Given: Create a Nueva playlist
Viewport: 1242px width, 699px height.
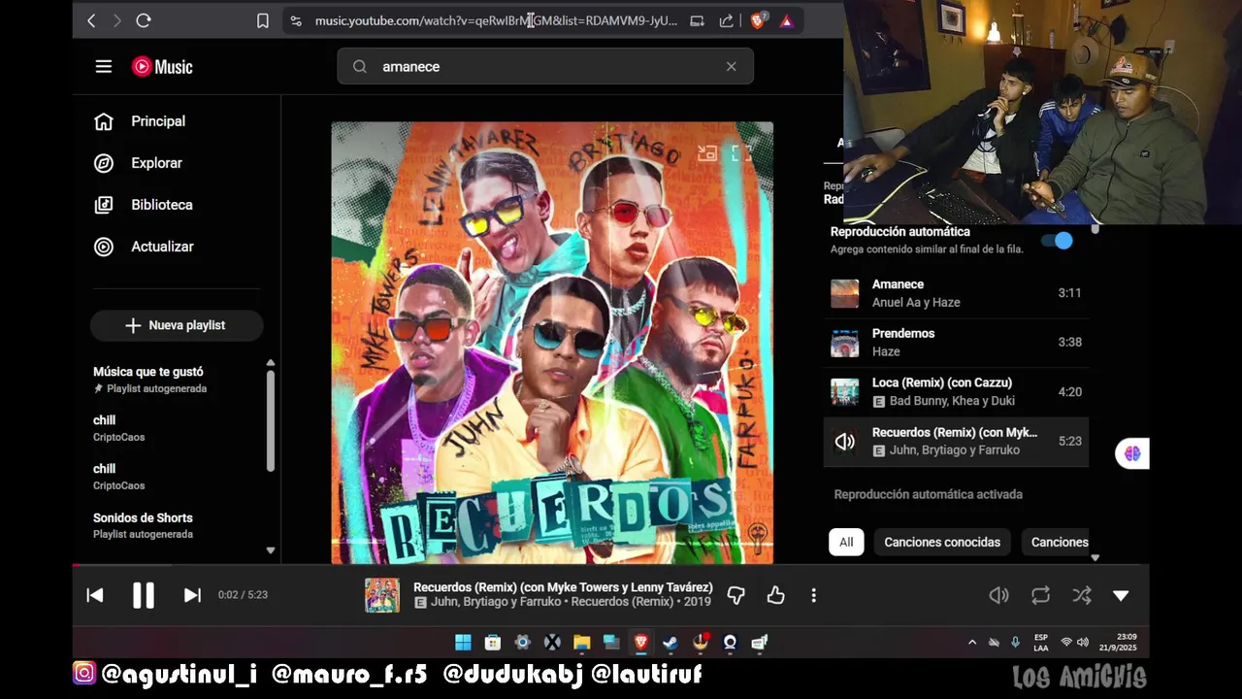Looking at the screenshot, I should click(x=177, y=325).
